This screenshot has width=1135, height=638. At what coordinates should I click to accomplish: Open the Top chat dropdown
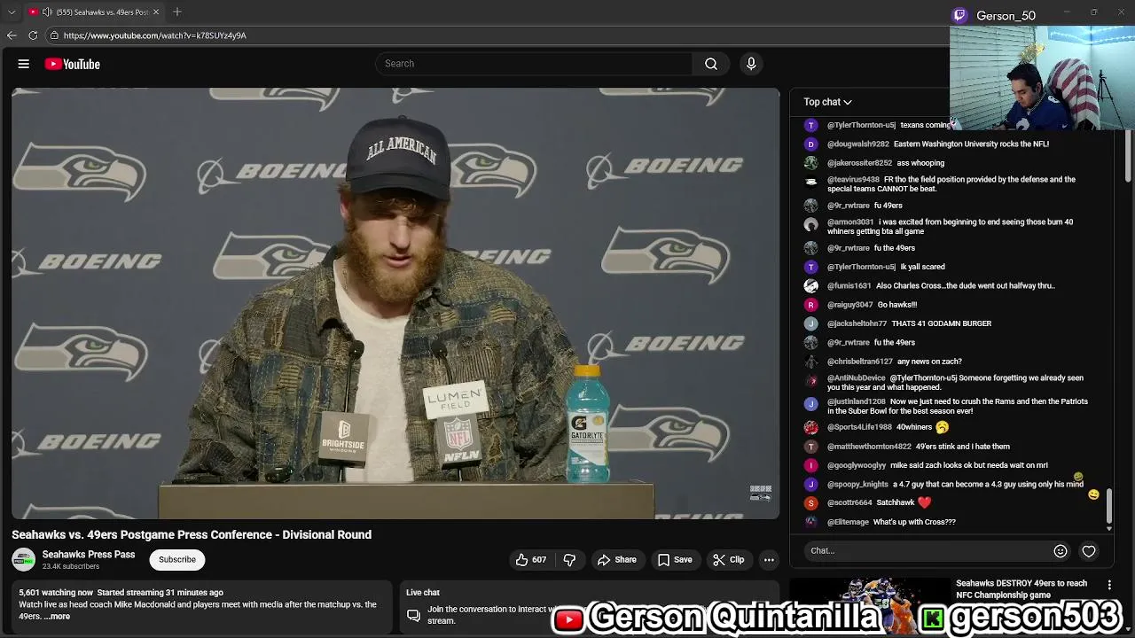827,102
